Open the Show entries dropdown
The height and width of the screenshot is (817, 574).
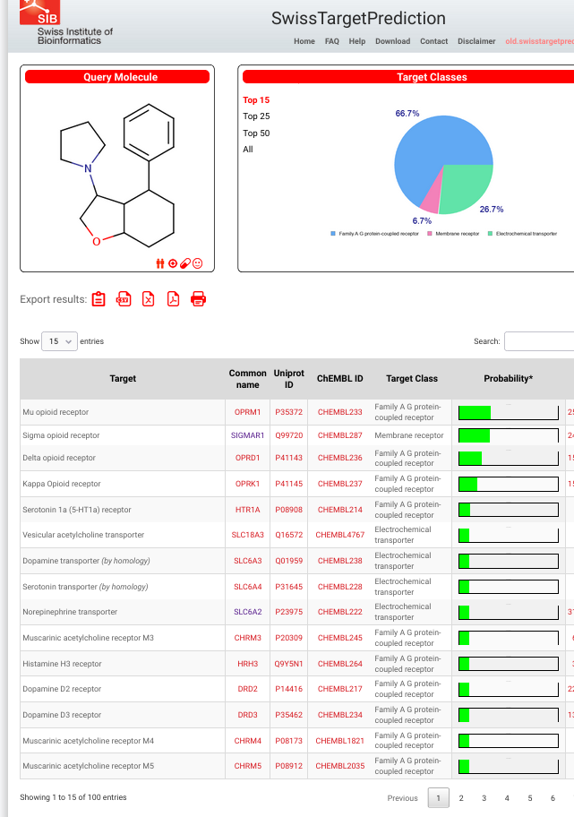[x=59, y=341]
